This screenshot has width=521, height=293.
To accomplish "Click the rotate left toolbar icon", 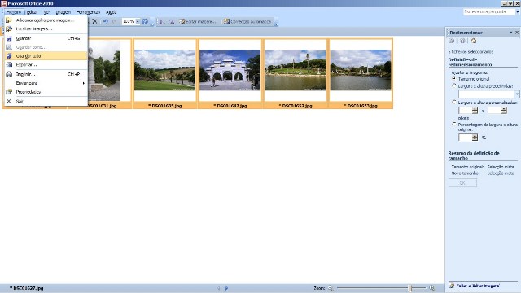I will point(162,22).
